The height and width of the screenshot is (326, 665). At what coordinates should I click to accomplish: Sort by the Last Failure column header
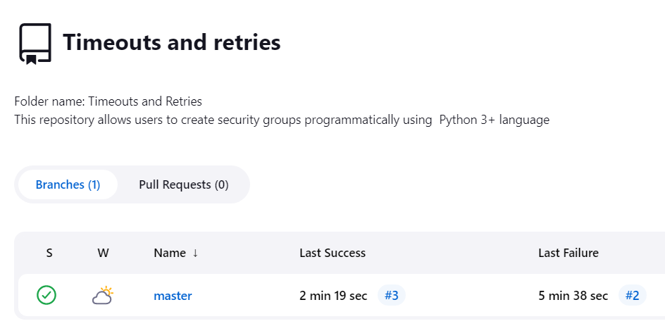pos(568,253)
